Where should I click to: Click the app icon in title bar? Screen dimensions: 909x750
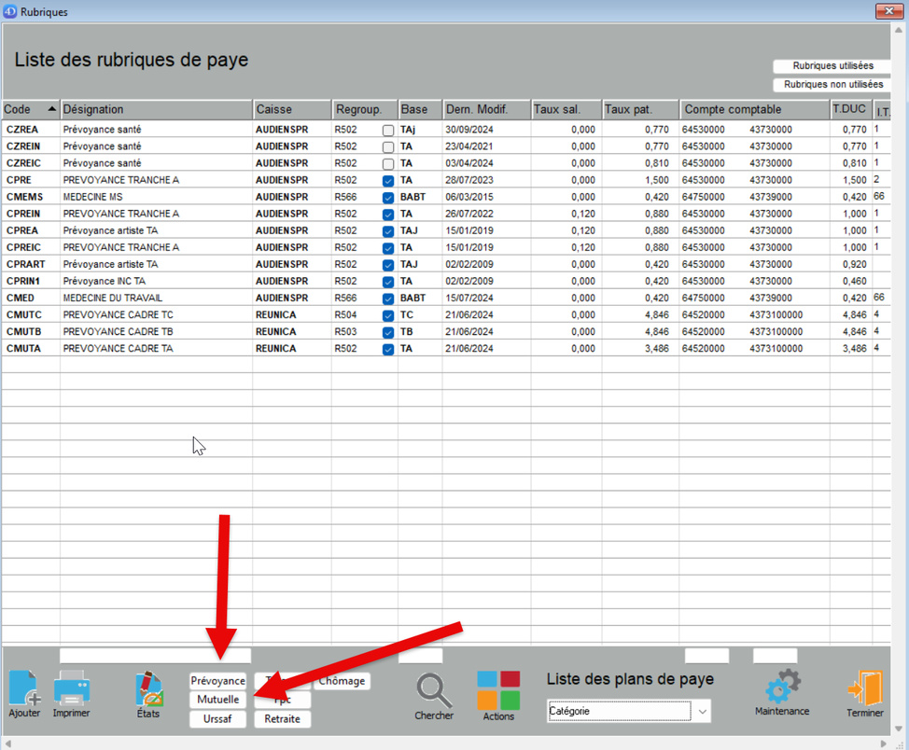(10, 12)
